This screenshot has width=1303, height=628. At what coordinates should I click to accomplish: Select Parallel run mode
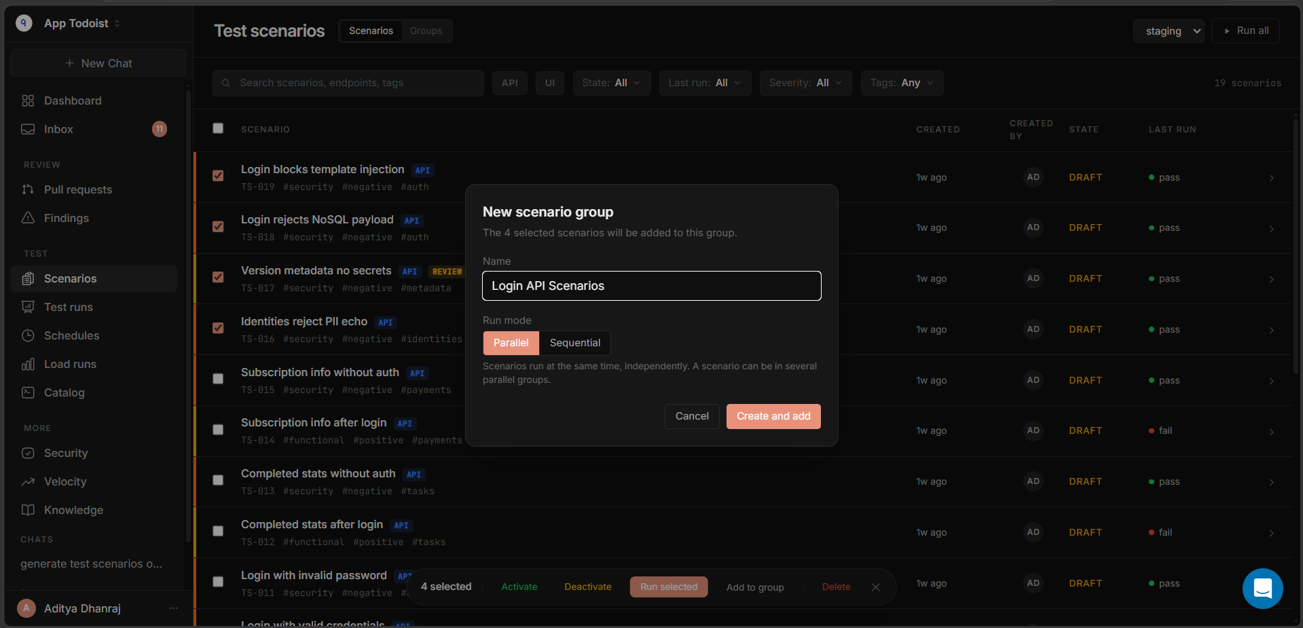pyautogui.click(x=511, y=343)
